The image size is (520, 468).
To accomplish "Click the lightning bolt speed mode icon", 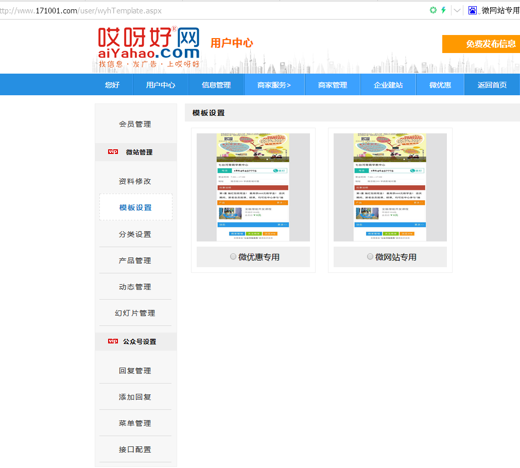I will click(443, 10).
